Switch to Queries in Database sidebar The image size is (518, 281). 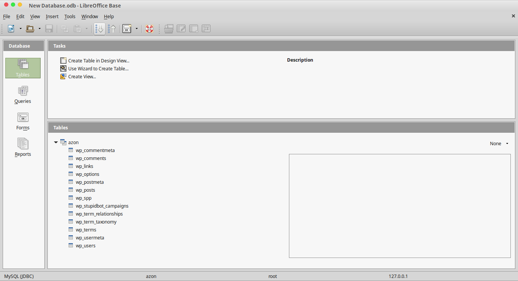[x=23, y=95]
